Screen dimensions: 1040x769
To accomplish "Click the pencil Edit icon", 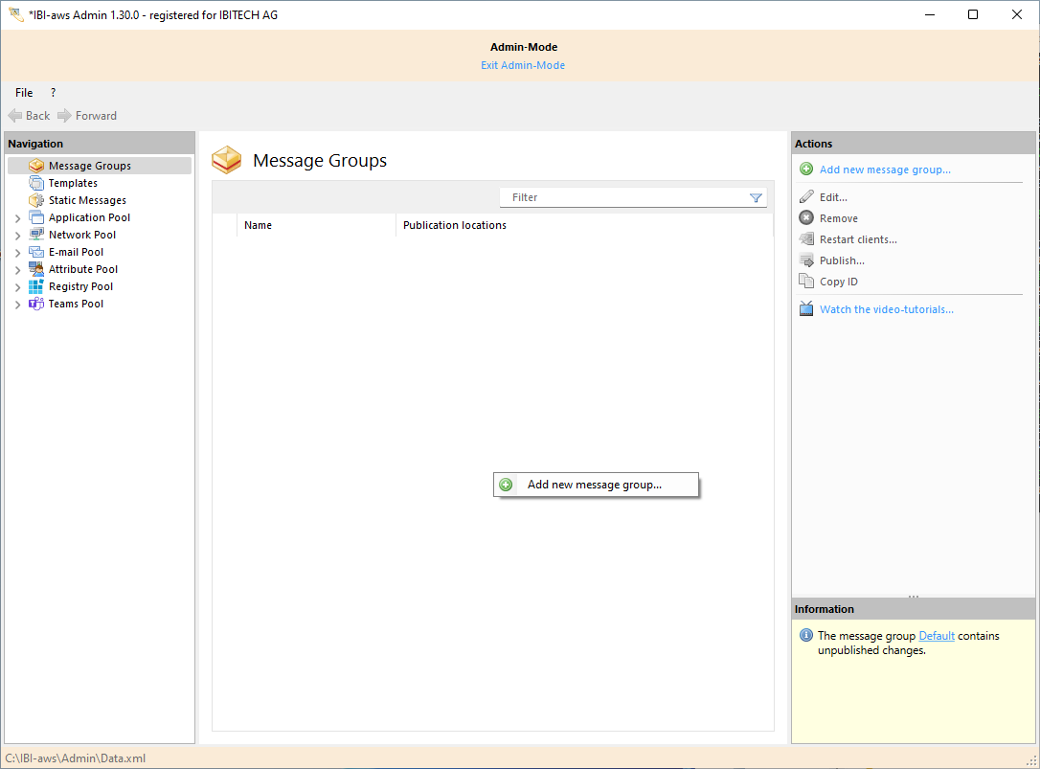I will coord(806,197).
